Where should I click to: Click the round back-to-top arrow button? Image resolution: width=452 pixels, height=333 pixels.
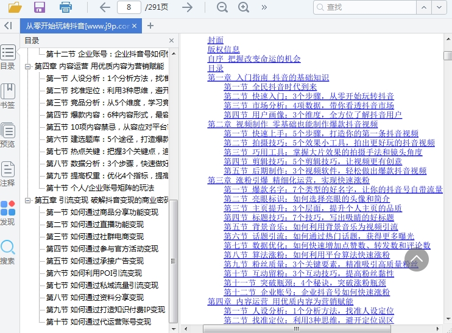[x=417, y=259]
